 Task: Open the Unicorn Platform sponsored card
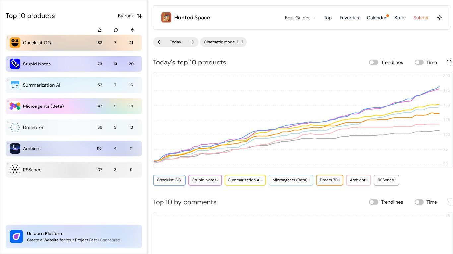pyautogui.click(x=74, y=236)
